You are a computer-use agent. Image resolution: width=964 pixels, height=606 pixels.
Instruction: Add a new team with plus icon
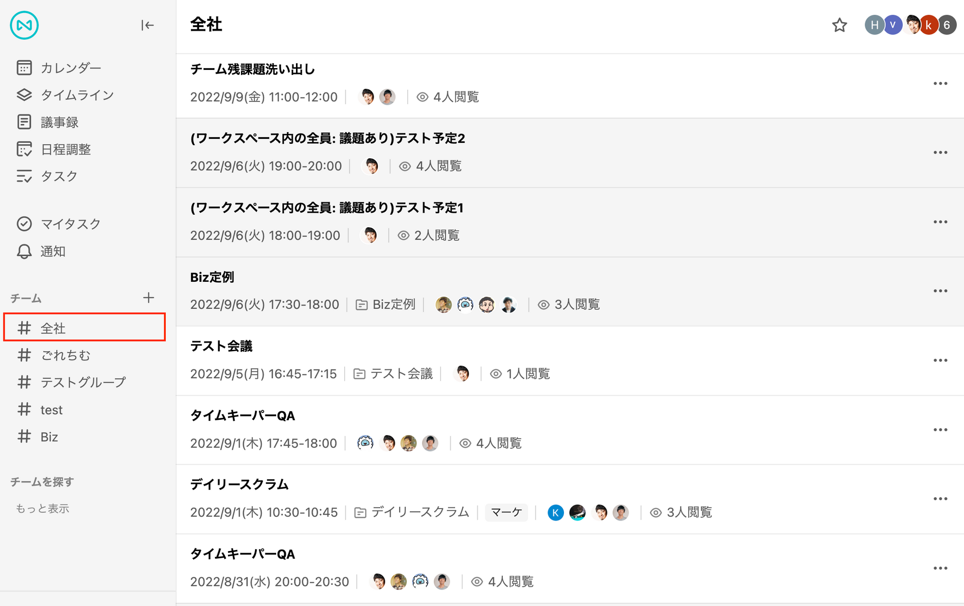pyautogui.click(x=148, y=298)
